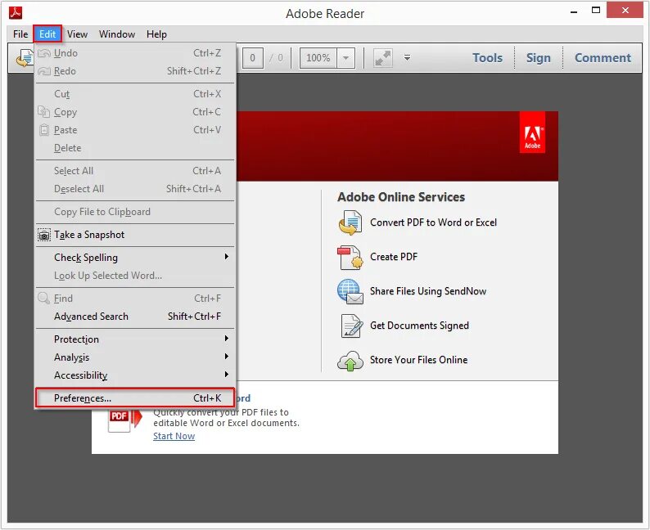Follow the Start Now link
650x530 pixels.
pos(174,436)
